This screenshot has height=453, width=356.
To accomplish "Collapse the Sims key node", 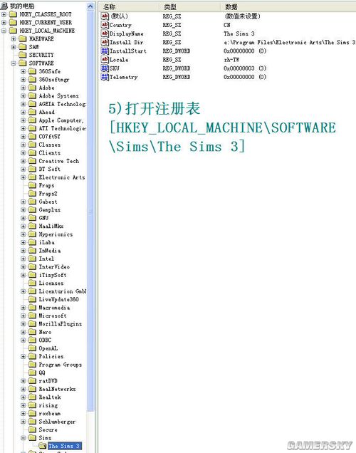I will click(x=23, y=438).
